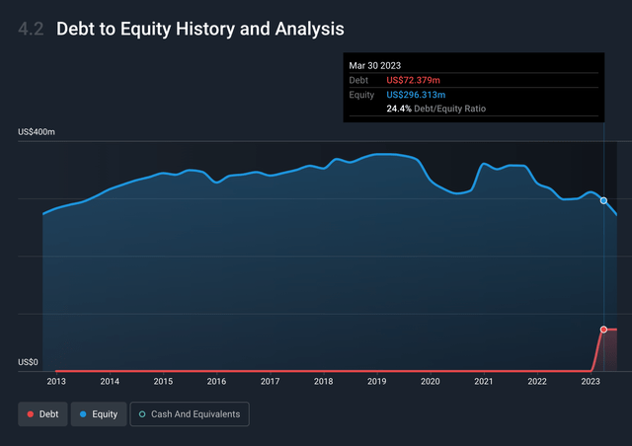Image resolution: width=632 pixels, height=446 pixels.
Task: Click the US$0 y-axis label
Action: click(x=30, y=362)
